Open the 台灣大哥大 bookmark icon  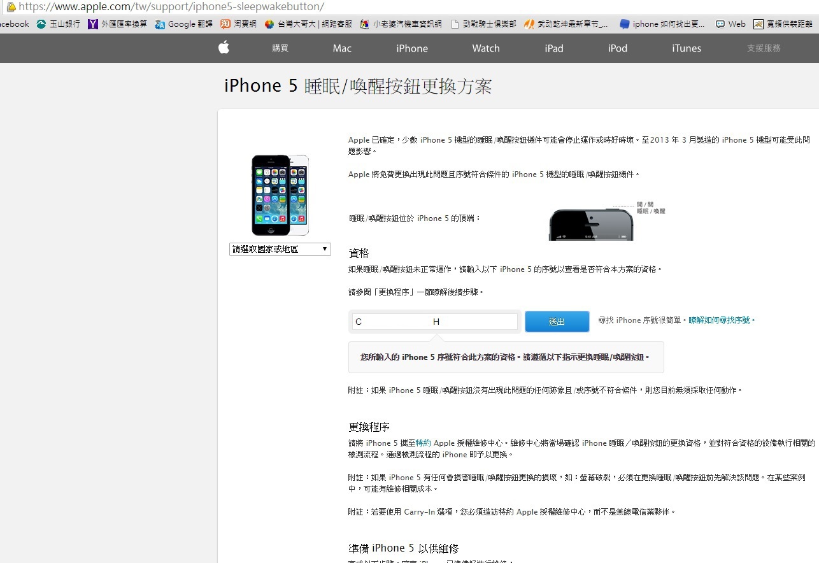coord(269,24)
